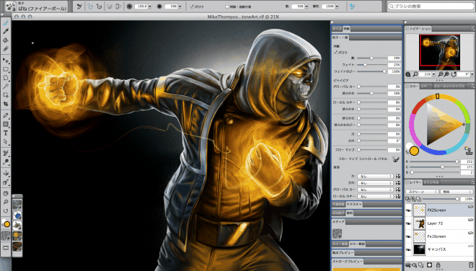
Task: Select the Text tool
Action: 6,133
